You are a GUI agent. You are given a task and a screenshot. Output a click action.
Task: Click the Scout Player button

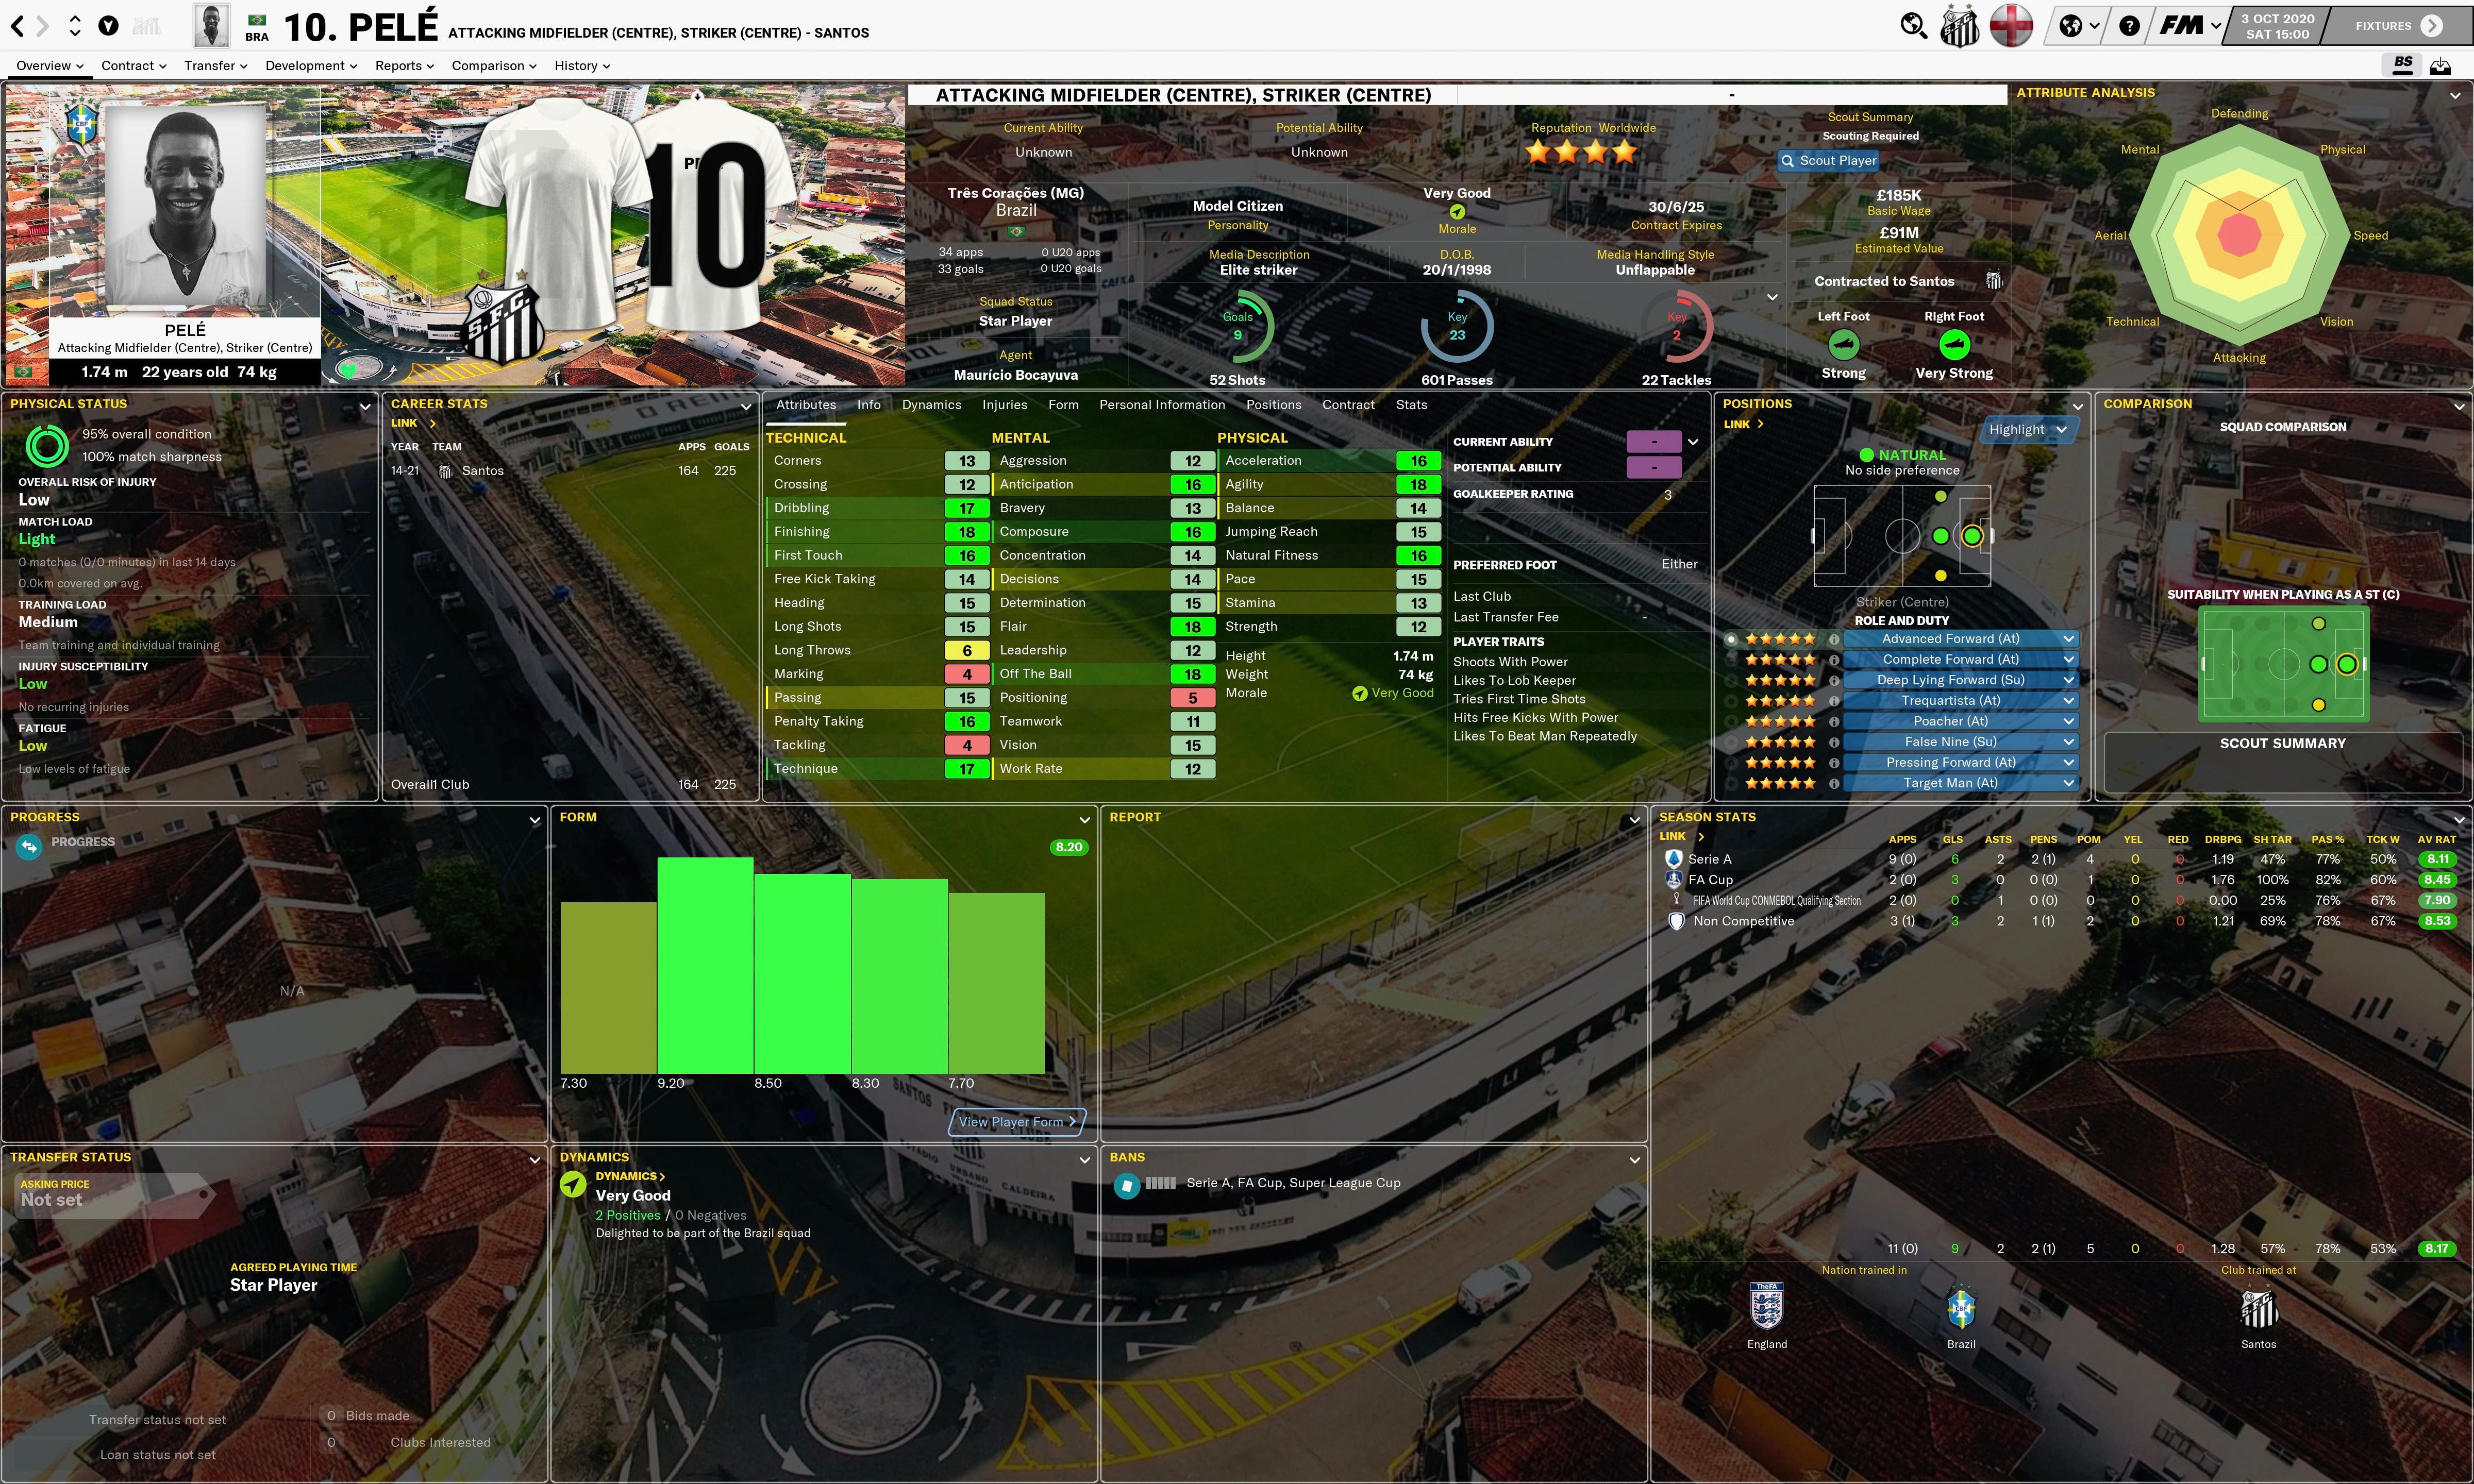pyautogui.click(x=1828, y=161)
